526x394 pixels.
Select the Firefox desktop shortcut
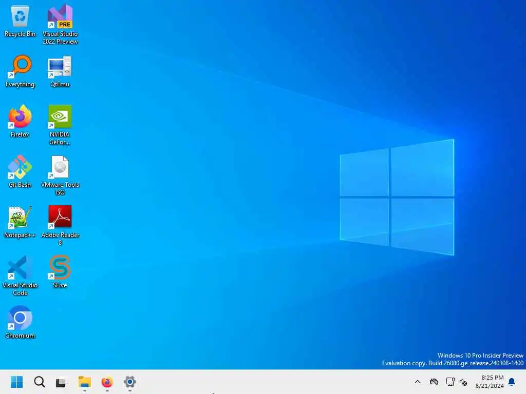click(x=20, y=121)
